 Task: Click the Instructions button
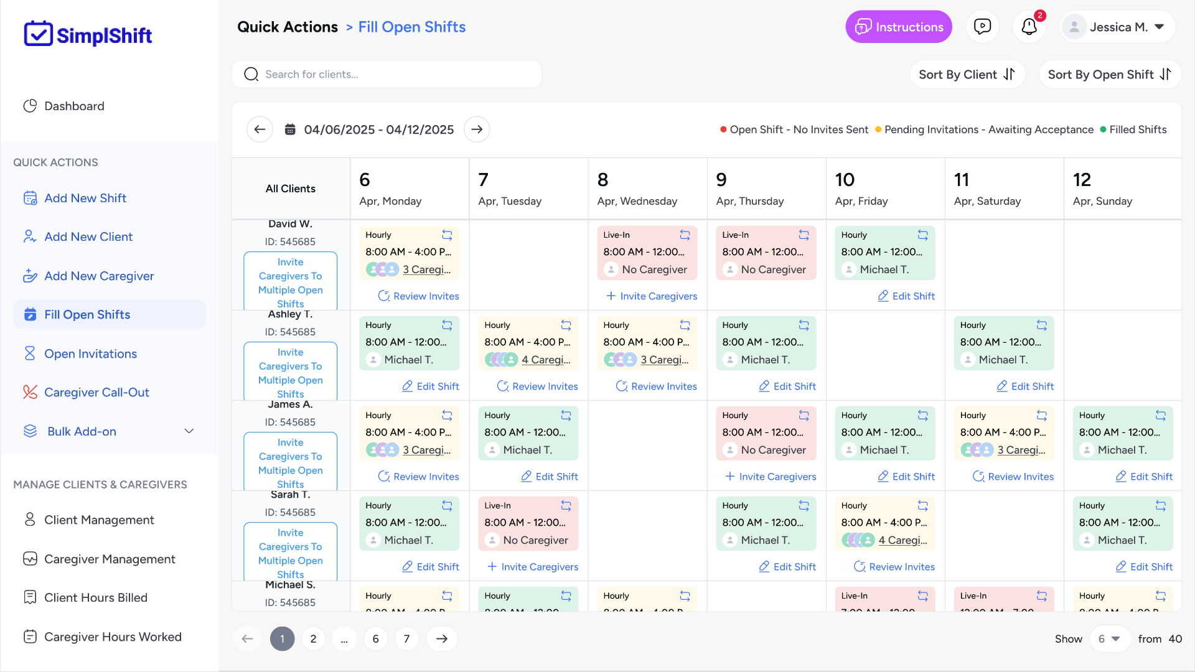click(x=898, y=27)
